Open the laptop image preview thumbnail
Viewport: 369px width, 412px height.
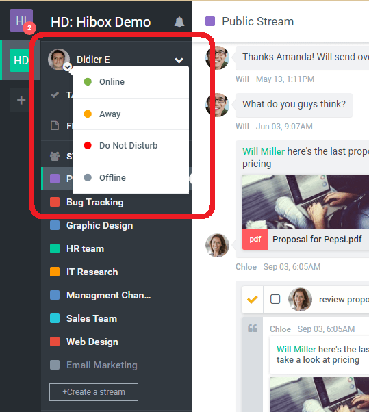pos(305,202)
